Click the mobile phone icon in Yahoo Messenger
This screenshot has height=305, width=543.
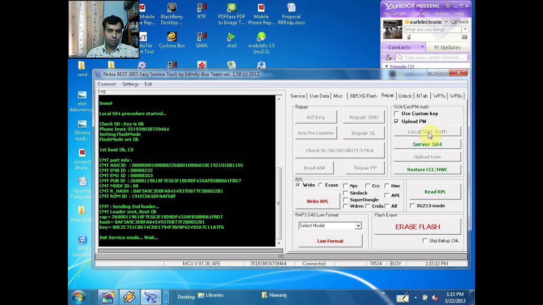[409, 37]
